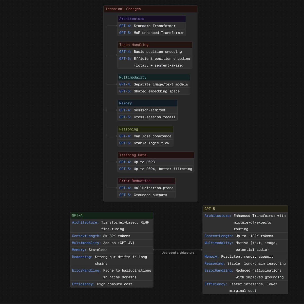Click the Architecture node header
The width and height of the screenshot is (304, 304).
151,19
